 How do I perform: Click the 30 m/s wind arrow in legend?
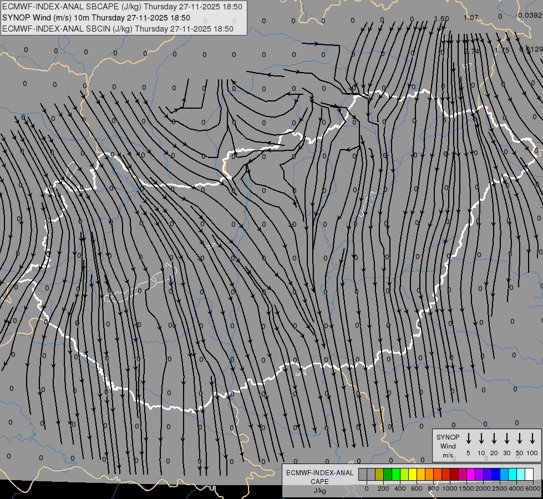506,439
